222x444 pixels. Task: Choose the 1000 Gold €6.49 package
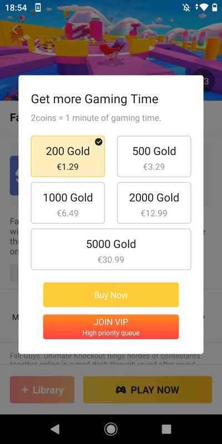pyautogui.click(x=68, y=203)
